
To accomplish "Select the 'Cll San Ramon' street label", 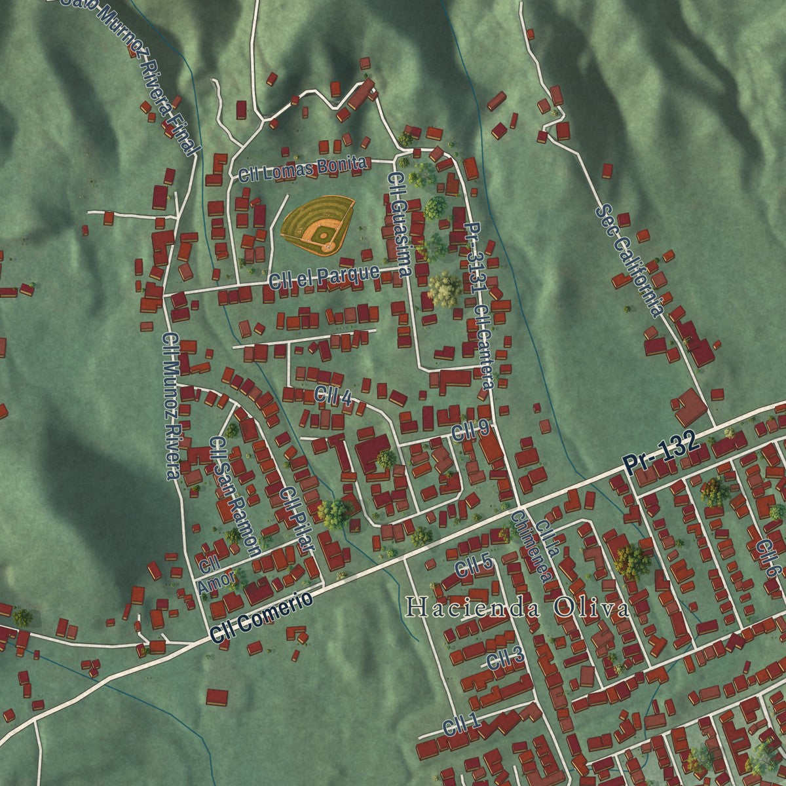I will [x=234, y=496].
